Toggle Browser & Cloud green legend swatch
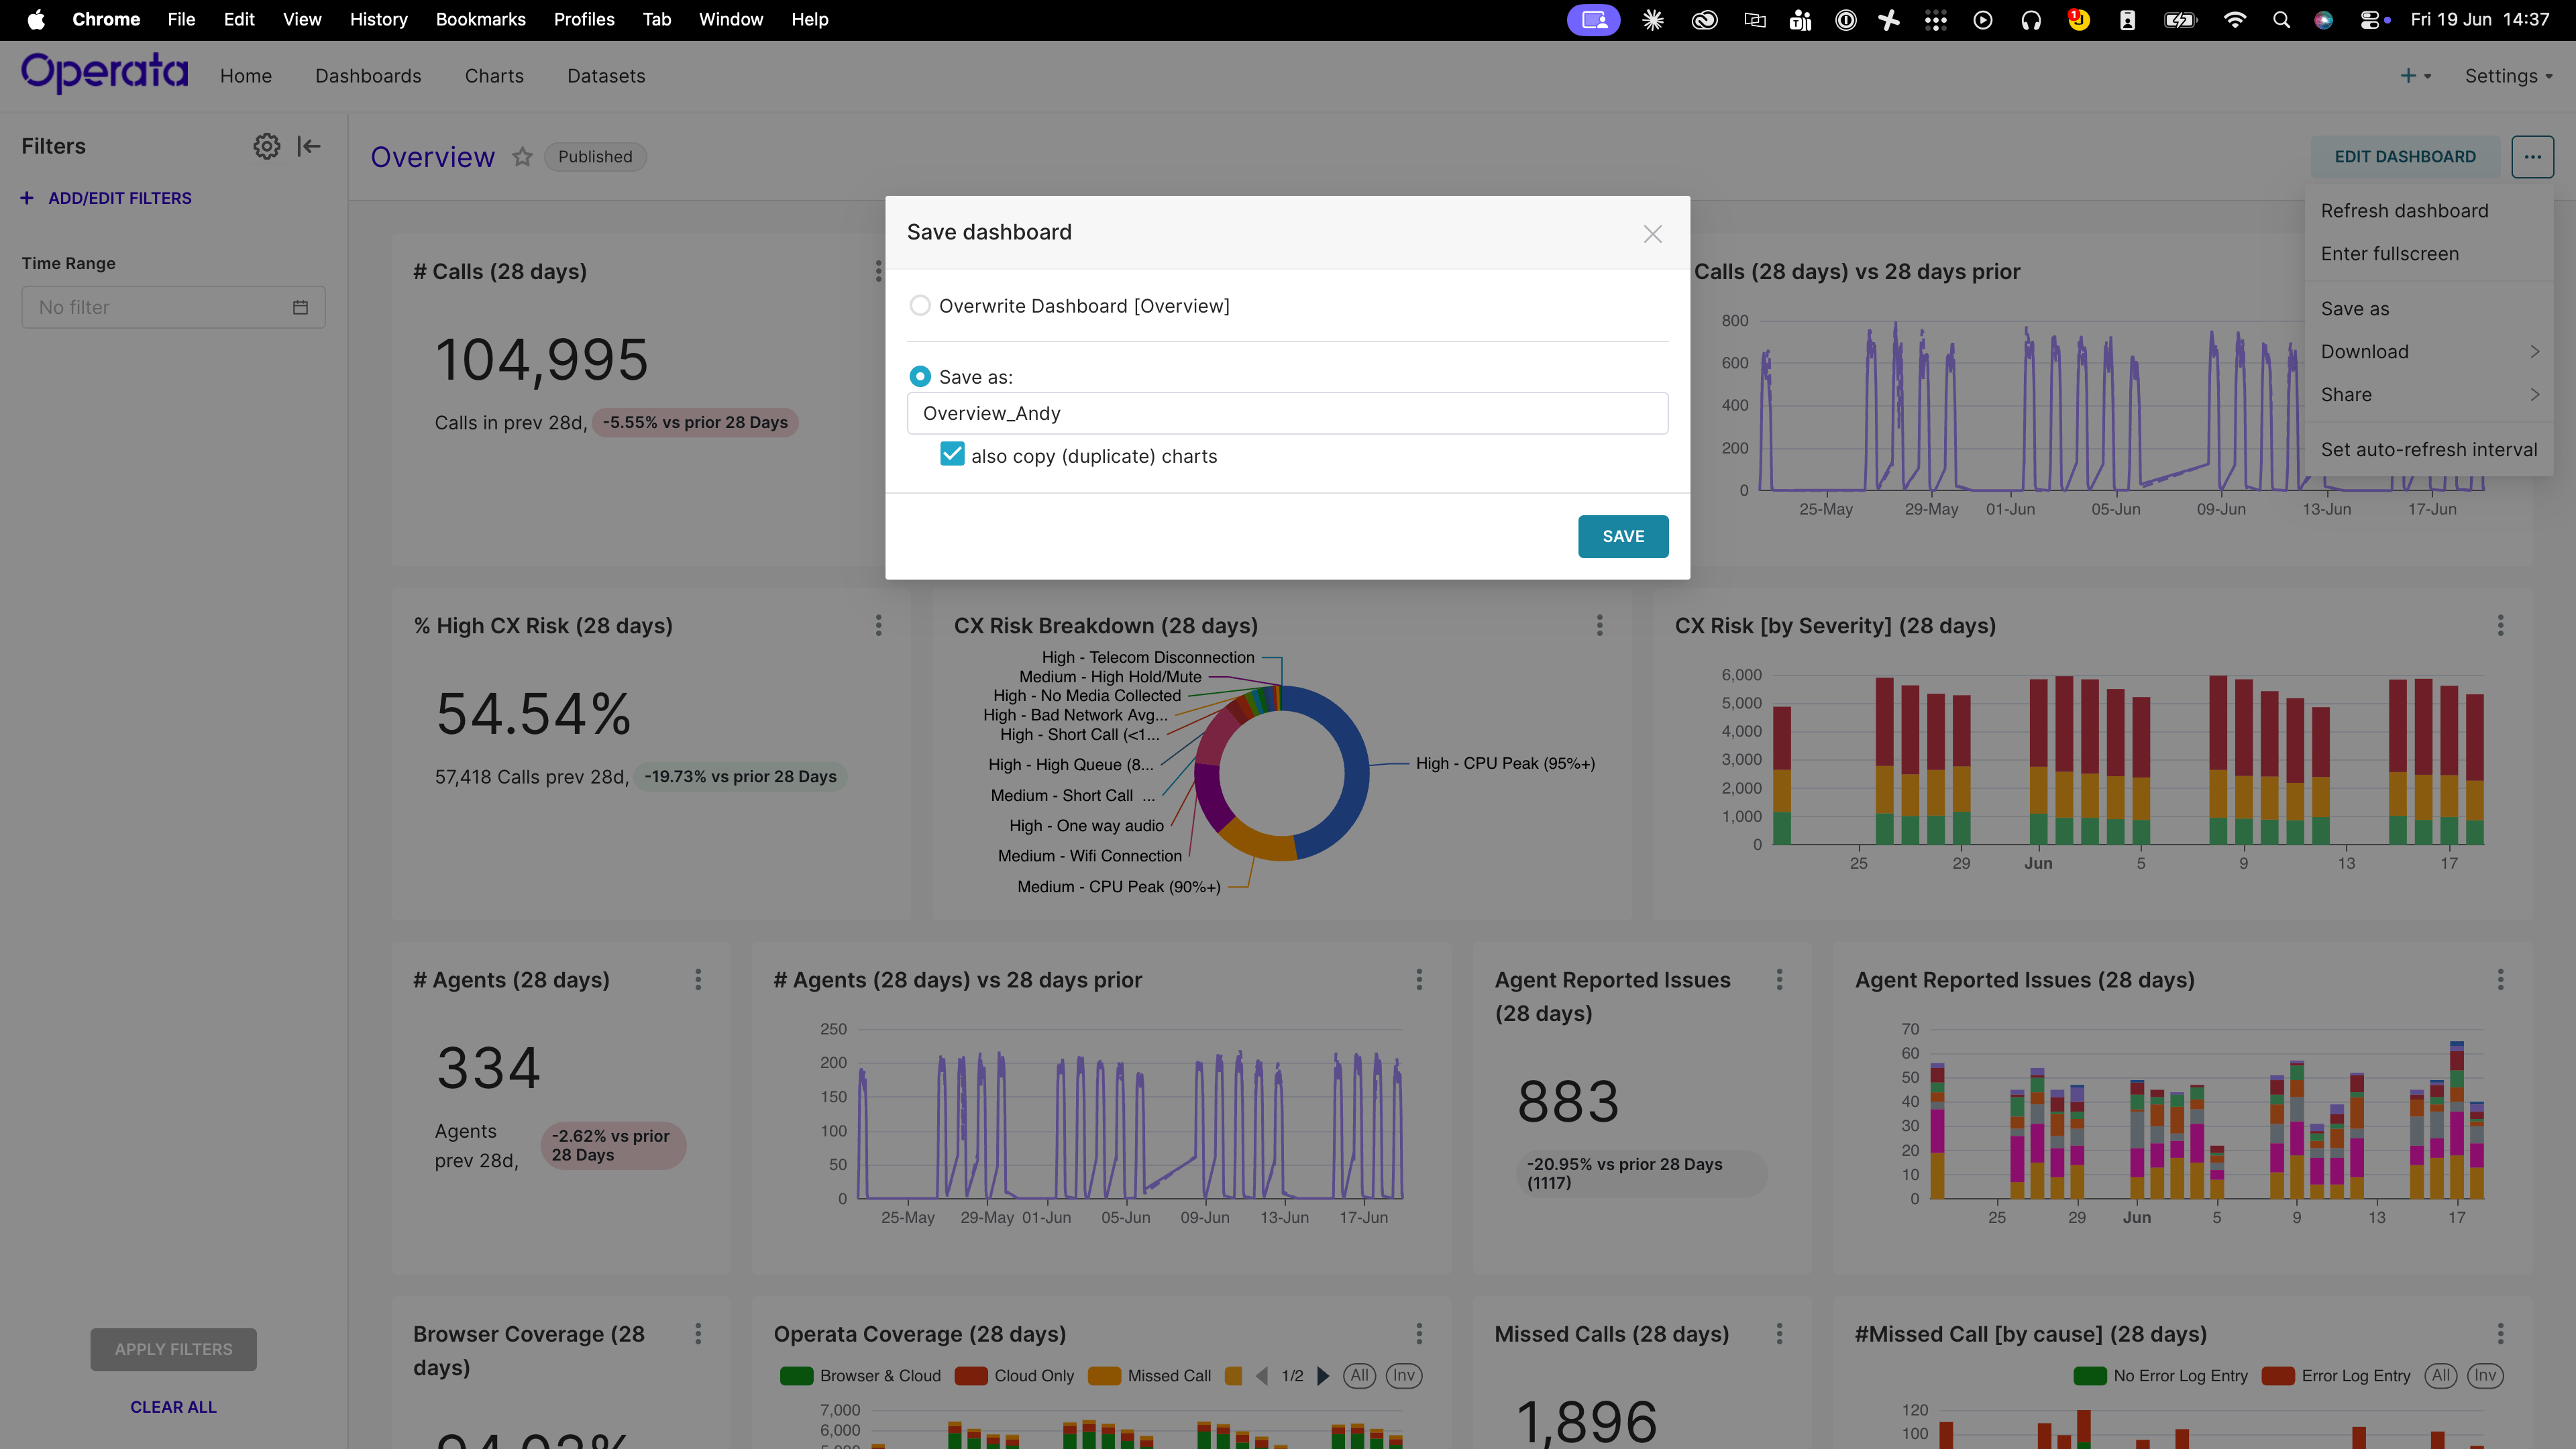The width and height of the screenshot is (2576, 1449). coord(796,1376)
